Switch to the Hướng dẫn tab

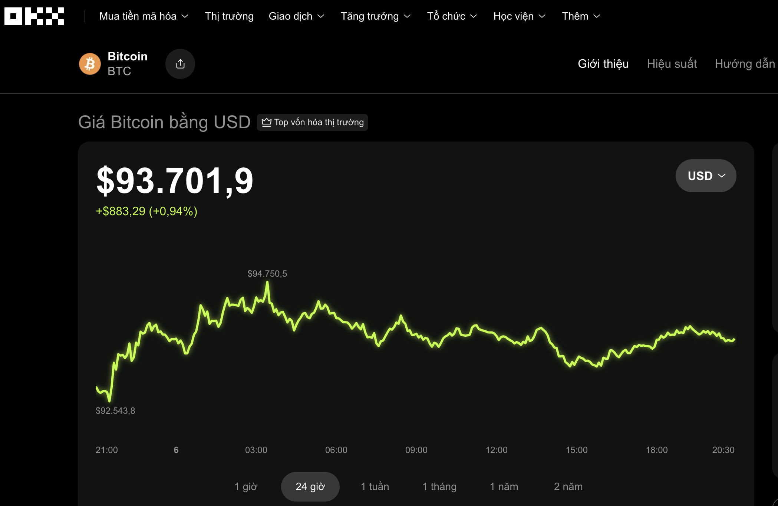coord(745,63)
